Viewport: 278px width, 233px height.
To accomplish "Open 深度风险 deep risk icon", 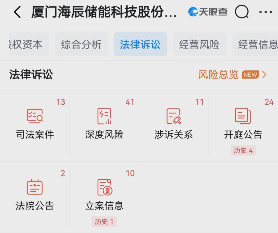I will click(x=104, y=116).
